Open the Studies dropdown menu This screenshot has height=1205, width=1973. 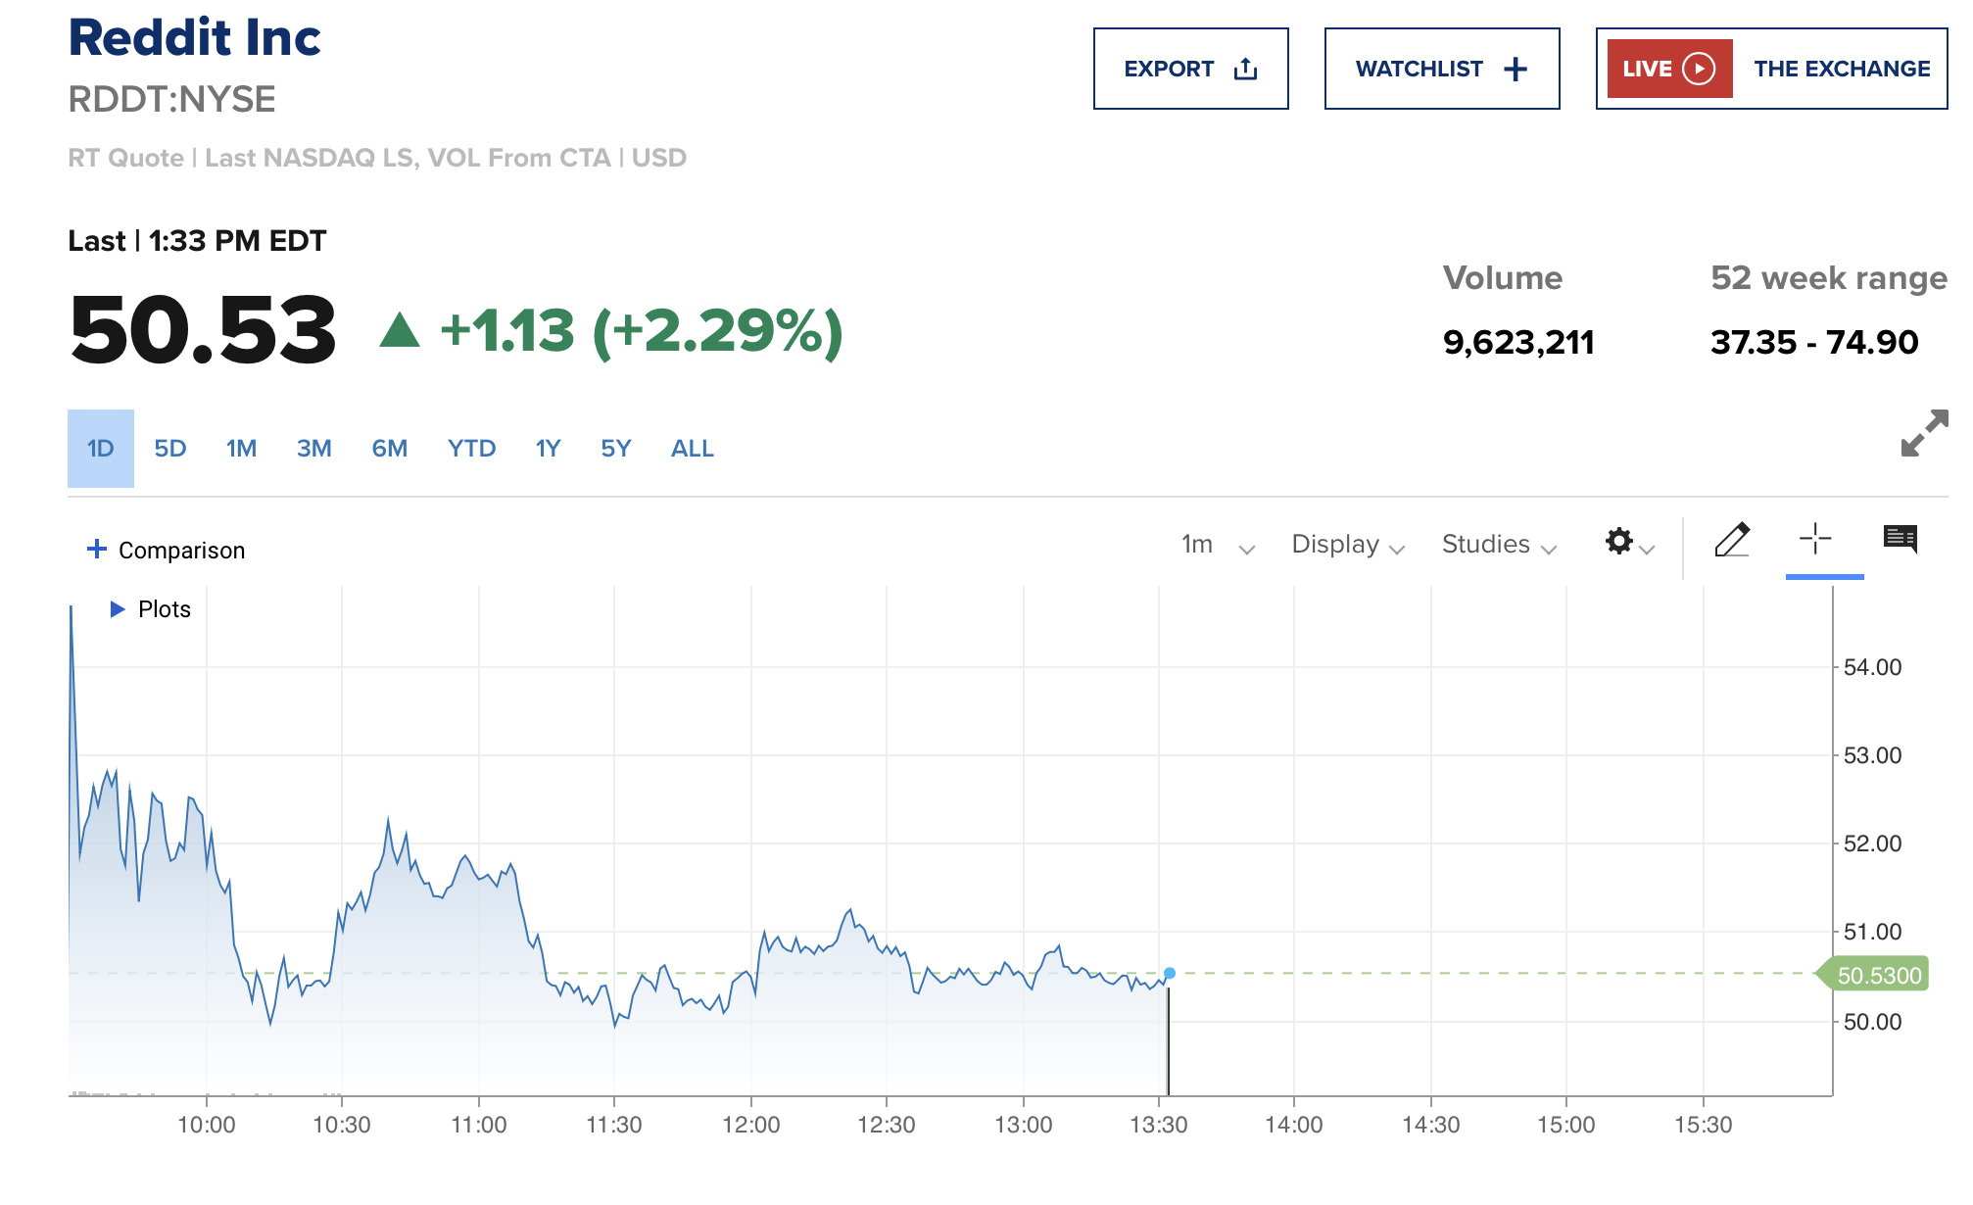[x=1498, y=545]
